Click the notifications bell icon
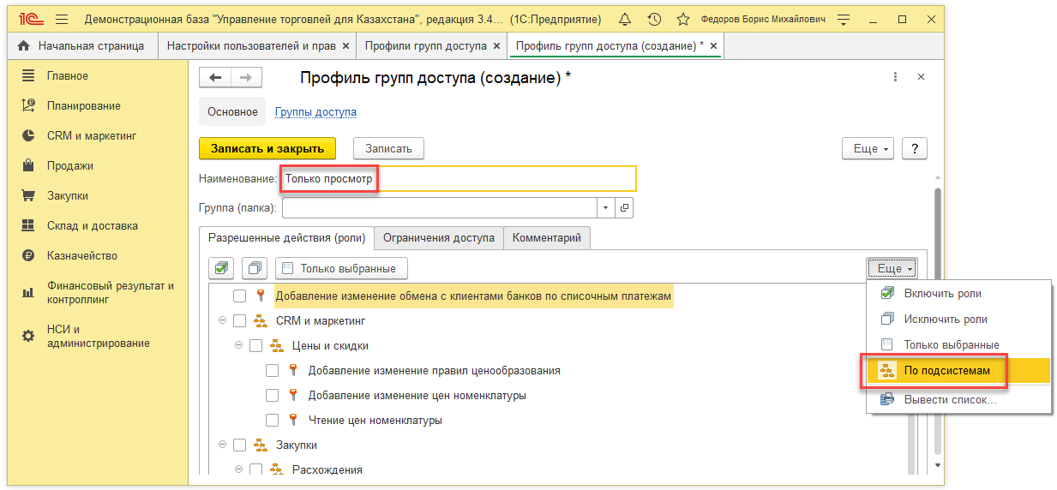1057x490 pixels. pyautogui.click(x=624, y=19)
